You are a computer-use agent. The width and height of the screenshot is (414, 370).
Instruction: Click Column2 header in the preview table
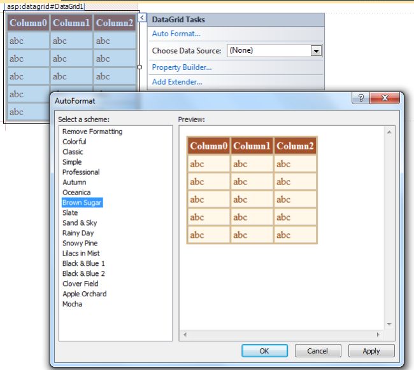[295, 146]
